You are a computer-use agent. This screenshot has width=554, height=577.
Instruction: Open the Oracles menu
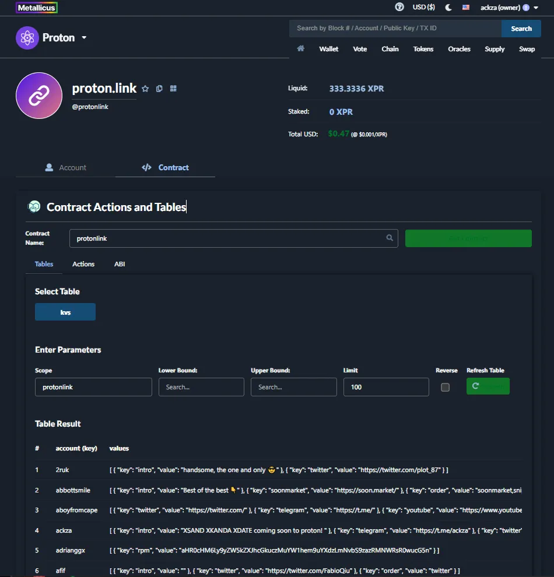[x=459, y=49]
